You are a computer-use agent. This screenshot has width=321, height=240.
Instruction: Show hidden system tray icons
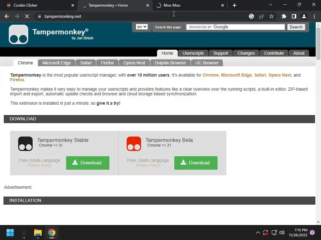point(258,232)
